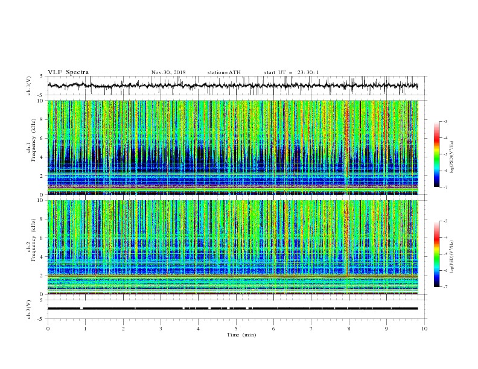
Task: Click the "Time (min)" axis title
Action: tap(241, 335)
